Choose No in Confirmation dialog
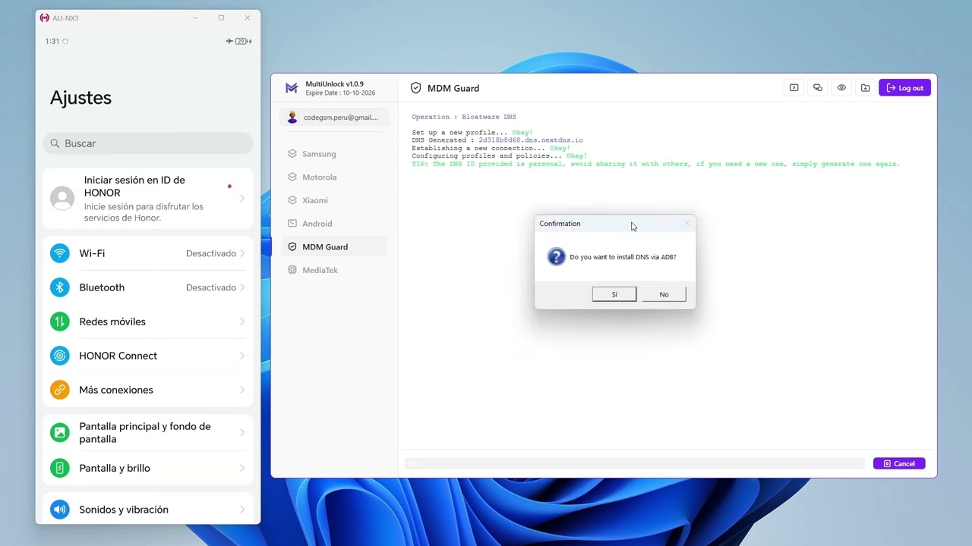Viewport: 972px width, 546px height. click(664, 294)
